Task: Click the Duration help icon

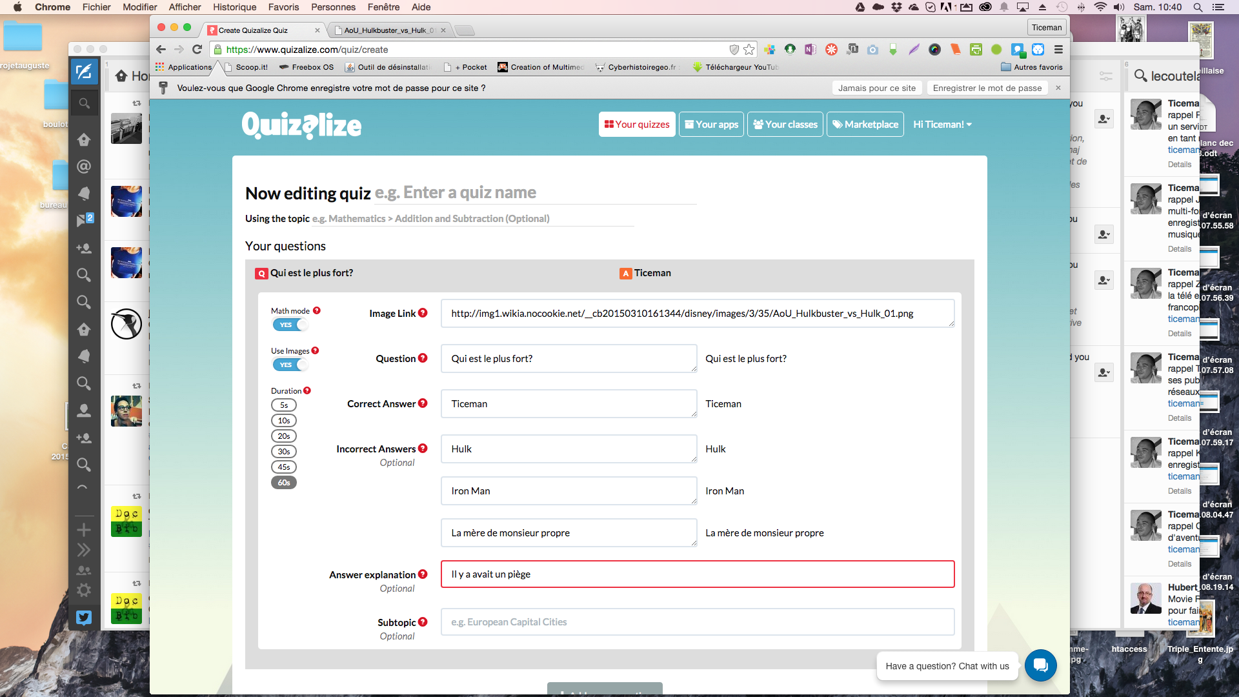Action: click(307, 390)
